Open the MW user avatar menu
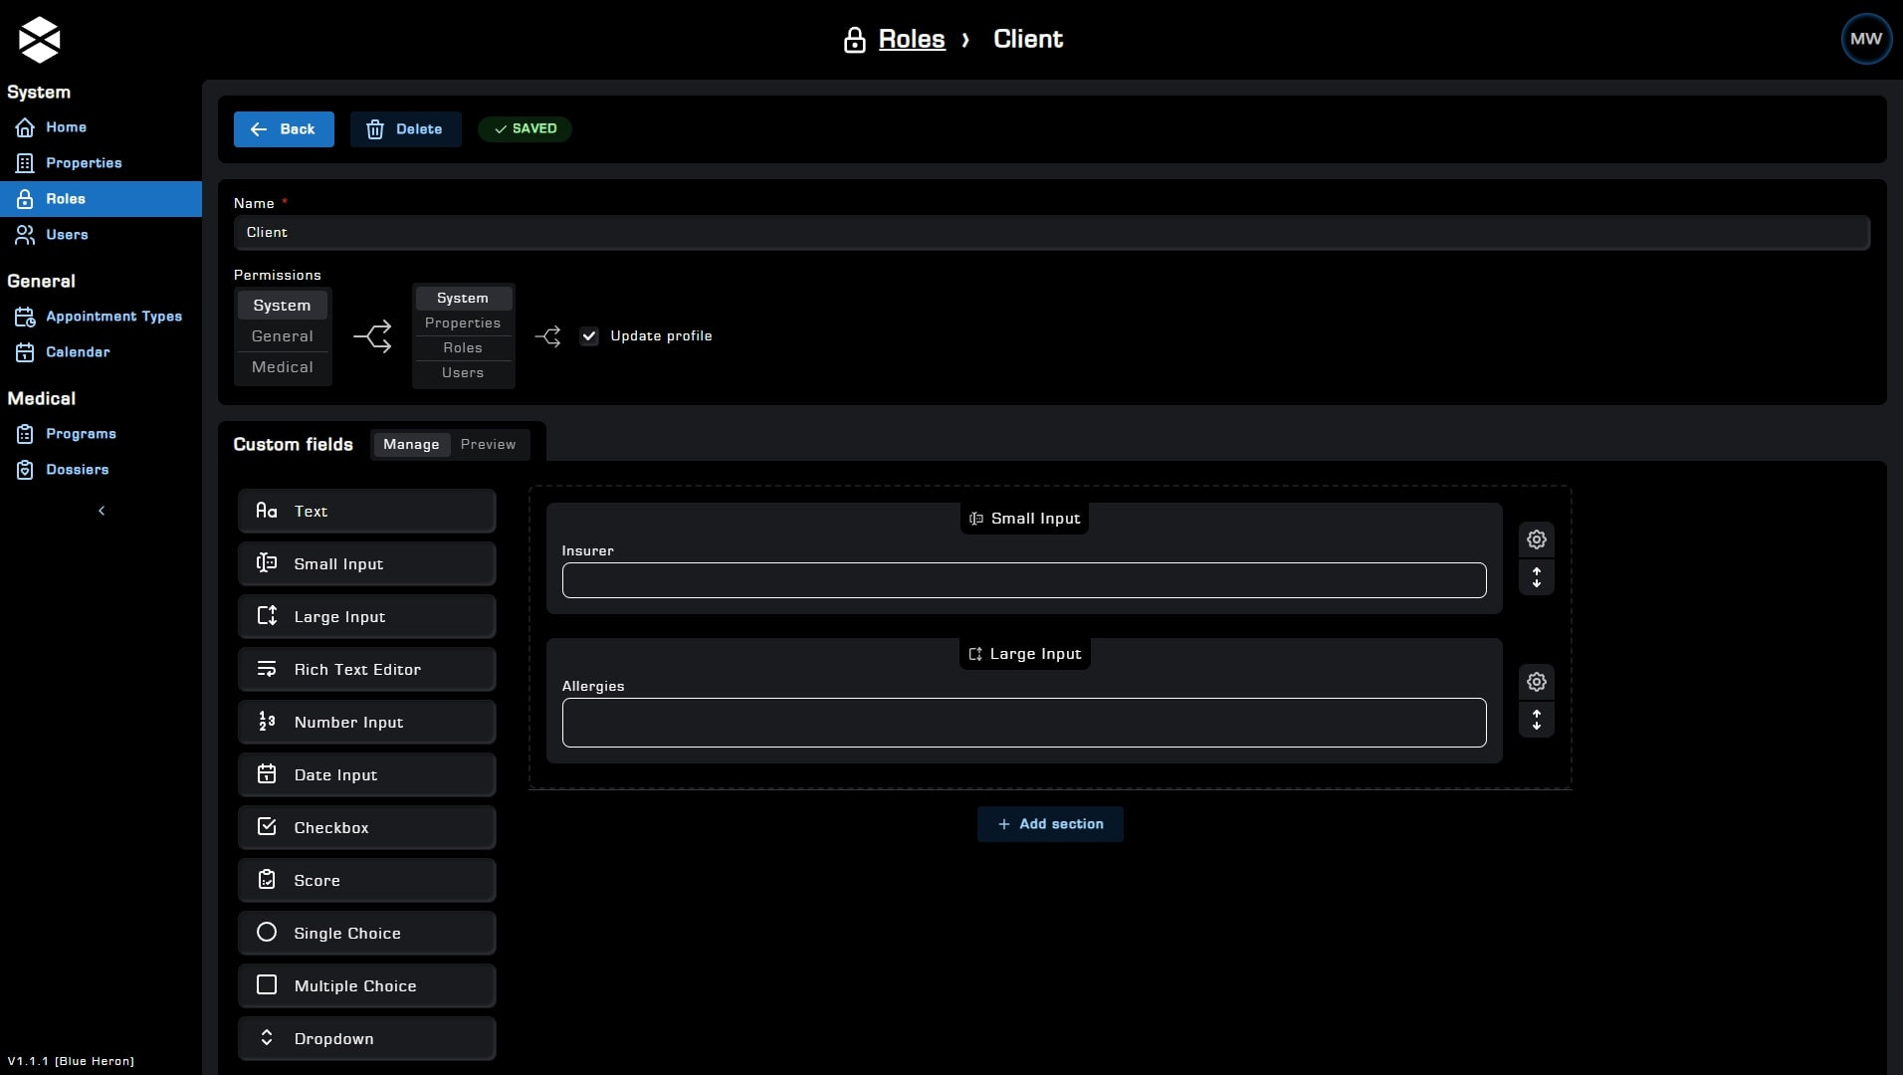 tap(1866, 39)
